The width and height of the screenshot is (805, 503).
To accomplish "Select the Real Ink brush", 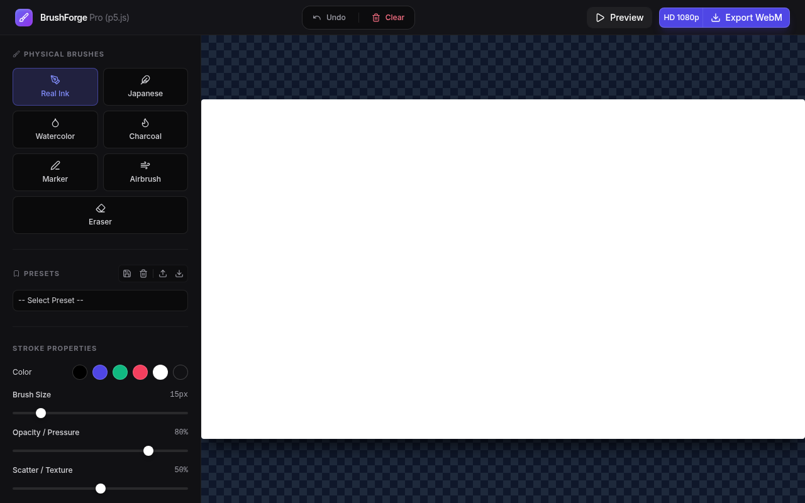I will click(55, 87).
